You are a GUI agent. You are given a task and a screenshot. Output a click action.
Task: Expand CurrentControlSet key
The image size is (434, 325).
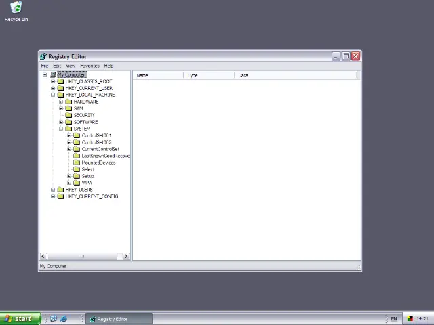coord(69,149)
